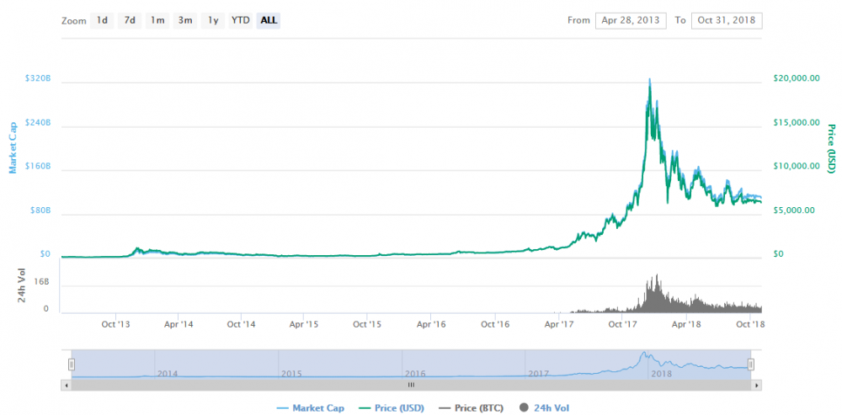Screen dimensions: 842x415
Task: Switch zoom to 1m
Action: coord(157,20)
